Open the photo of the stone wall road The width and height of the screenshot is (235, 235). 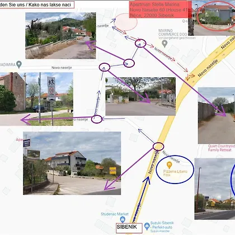[x=60, y=36]
